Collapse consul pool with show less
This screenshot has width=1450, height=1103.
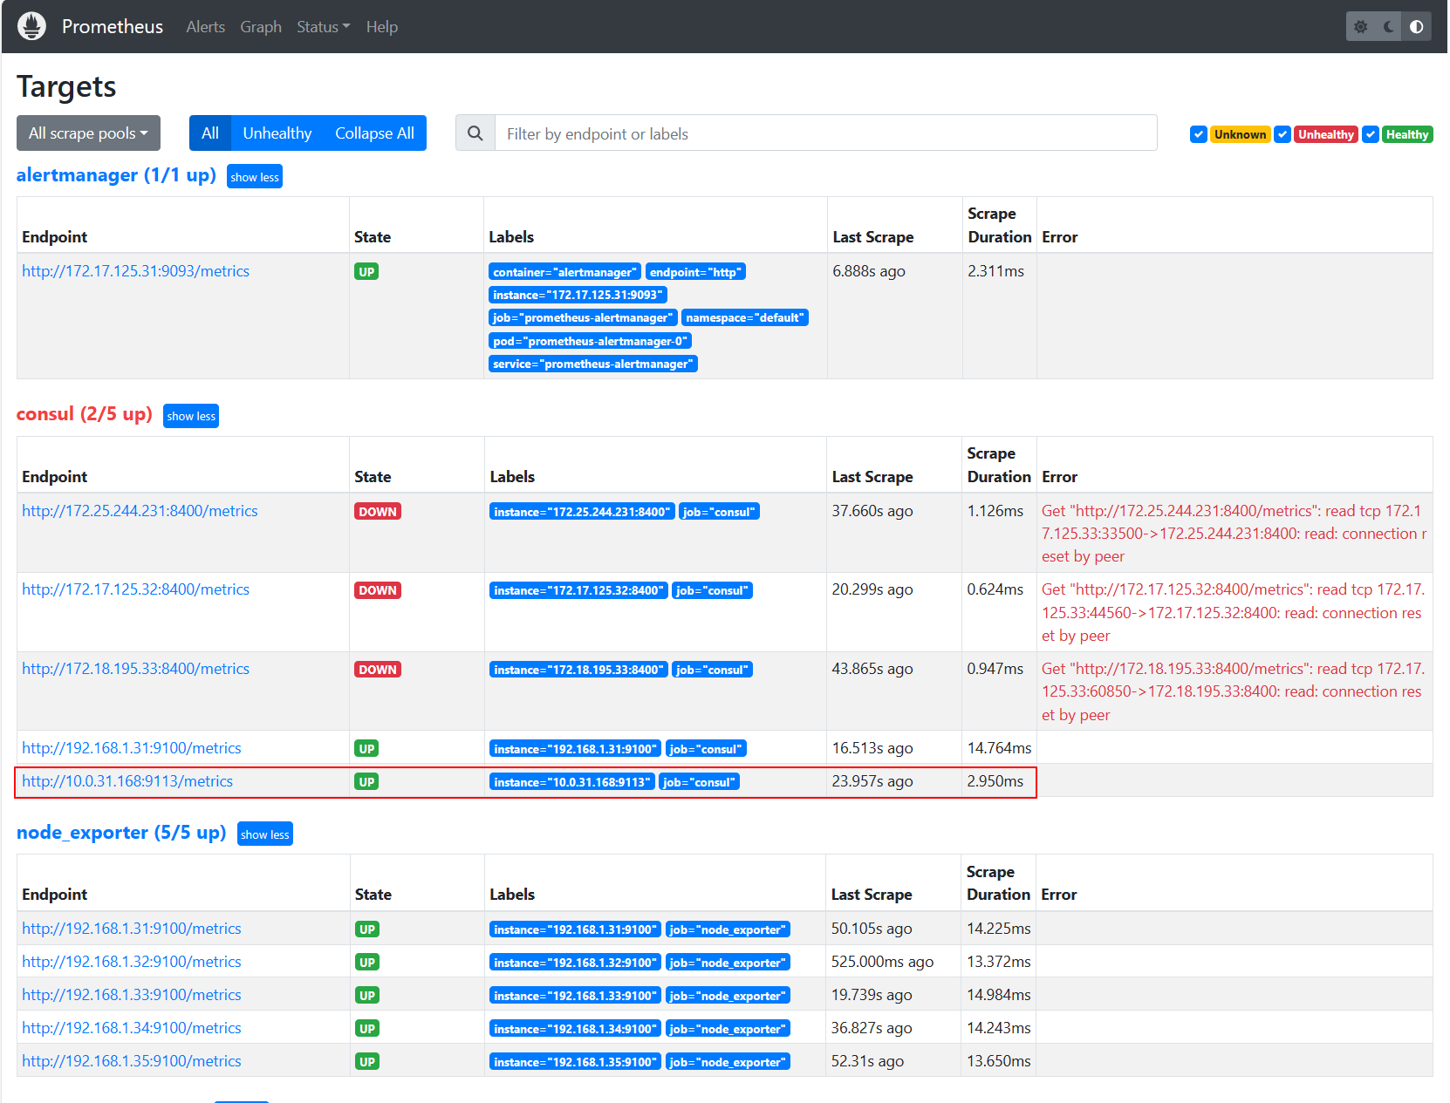pyautogui.click(x=191, y=416)
